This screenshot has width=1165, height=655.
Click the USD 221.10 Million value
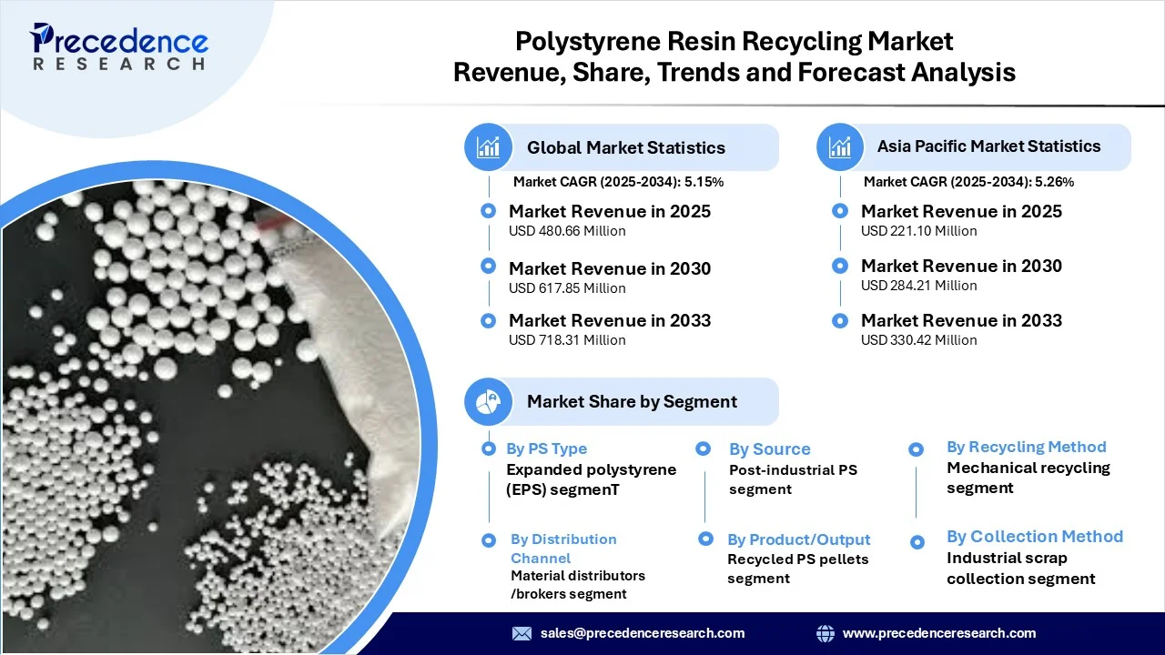(919, 231)
